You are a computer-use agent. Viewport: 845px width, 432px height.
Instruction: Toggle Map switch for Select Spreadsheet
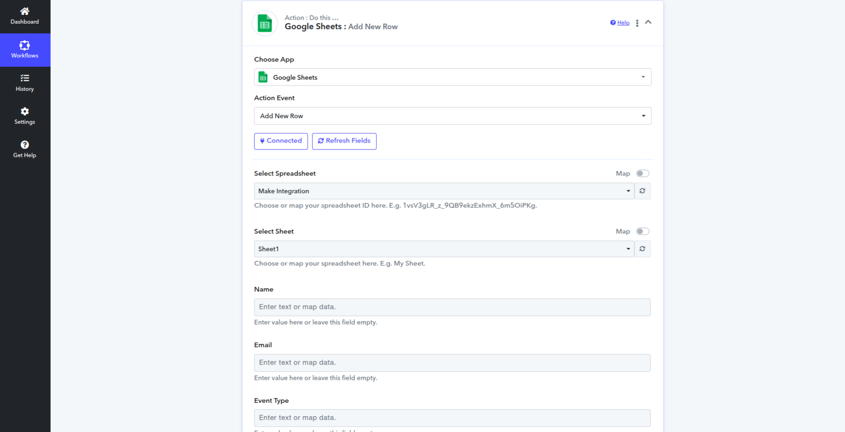[643, 173]
